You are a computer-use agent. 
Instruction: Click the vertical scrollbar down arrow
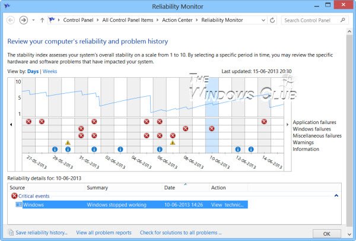(x=349, y=234)
